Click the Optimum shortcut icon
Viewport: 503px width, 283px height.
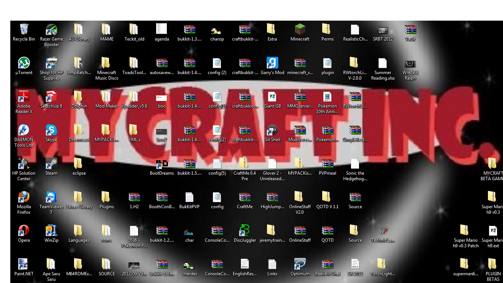coord(300,264)
